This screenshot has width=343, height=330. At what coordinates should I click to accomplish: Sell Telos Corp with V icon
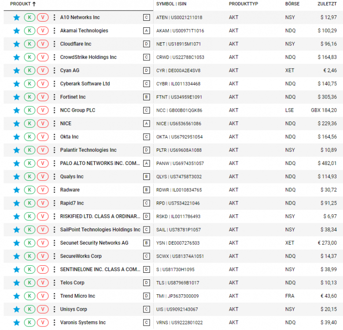43,282
